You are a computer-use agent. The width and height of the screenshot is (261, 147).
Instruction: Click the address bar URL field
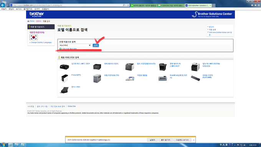[x=66, y=5]
